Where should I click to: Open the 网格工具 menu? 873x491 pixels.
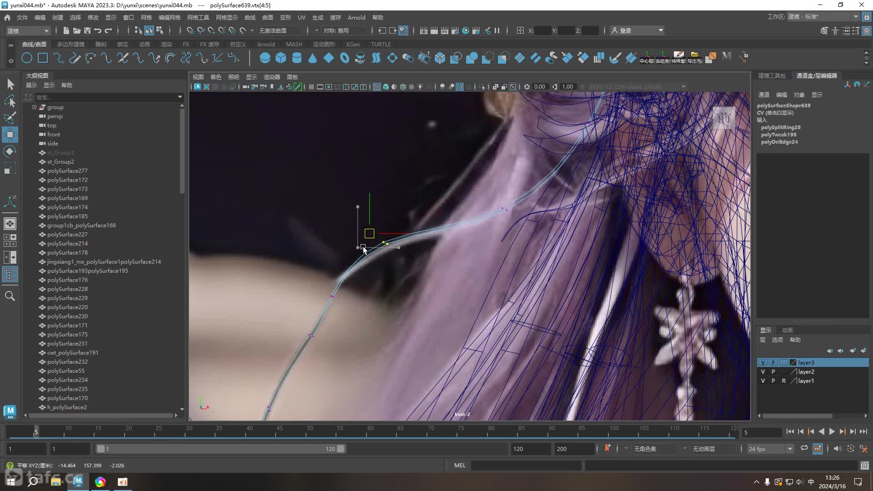click(x=198, y=17)
